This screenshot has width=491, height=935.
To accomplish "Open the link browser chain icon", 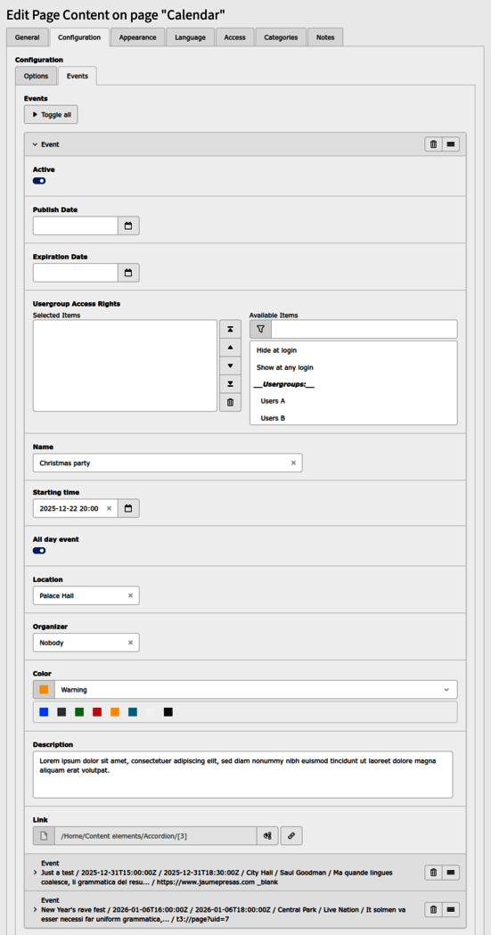I will coord(291,836).
